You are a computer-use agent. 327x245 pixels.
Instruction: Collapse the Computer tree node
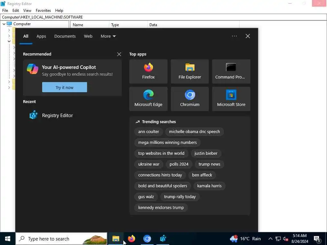click(4, 24)
